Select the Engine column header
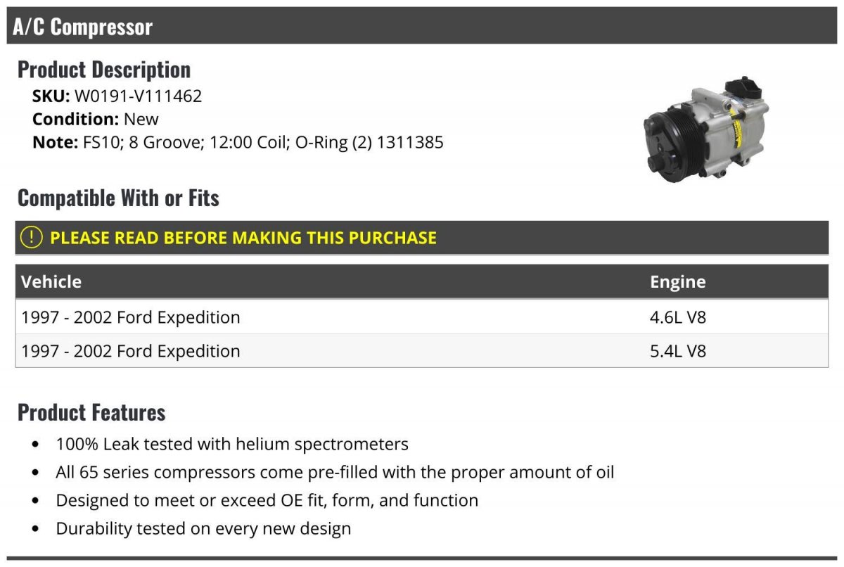 tap(677, 282)
